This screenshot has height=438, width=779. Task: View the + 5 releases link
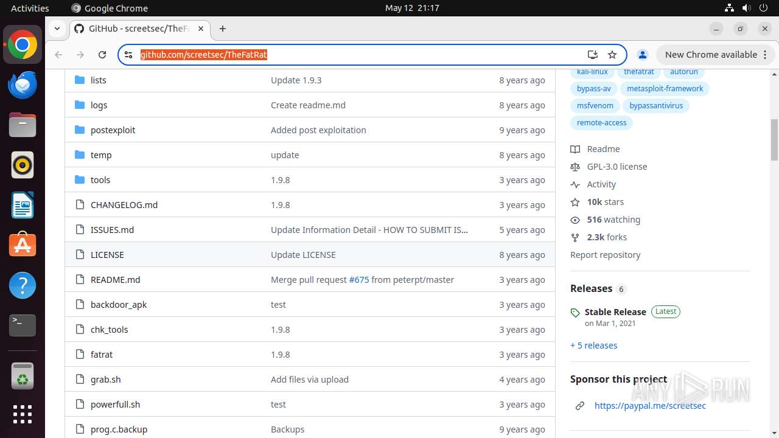point(593,346)
